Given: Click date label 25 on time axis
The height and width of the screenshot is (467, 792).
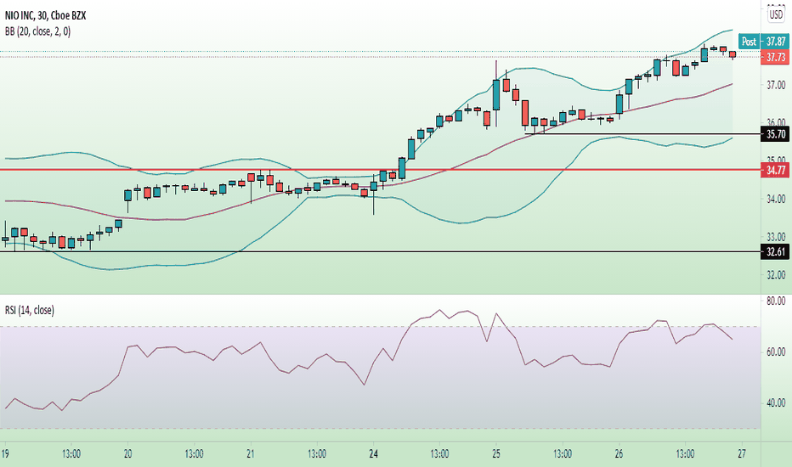Looking at the screenshot, I should (x=496, y=454).
